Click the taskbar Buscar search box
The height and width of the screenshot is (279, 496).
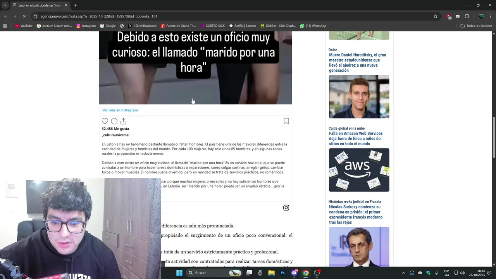[214, 273]
